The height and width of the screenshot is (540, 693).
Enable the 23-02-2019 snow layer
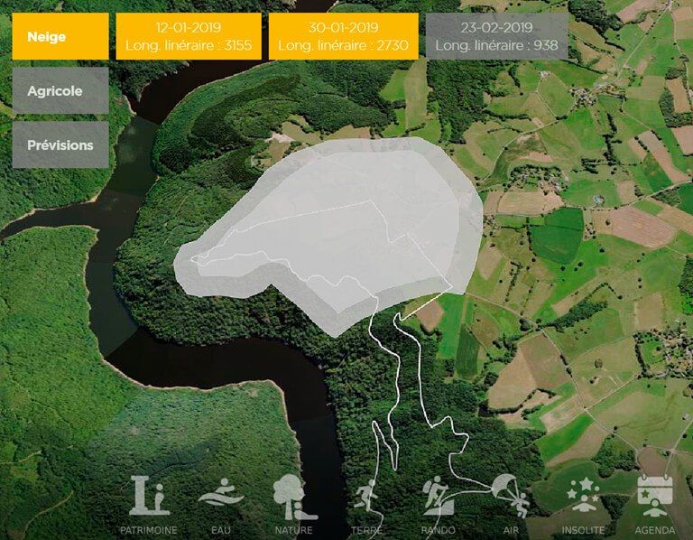click(x=497, y=36)
